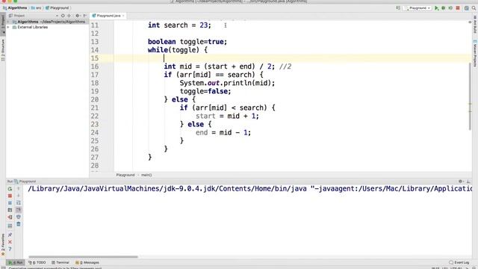Viewport: 478px width, 269px height.
Task: Open the Maven Projects side panel tab
Action: coord(475,53)
